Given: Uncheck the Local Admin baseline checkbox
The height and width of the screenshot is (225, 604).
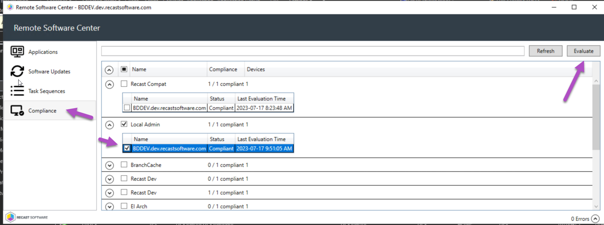Looking at the screenshot, I should pos(124,124).
